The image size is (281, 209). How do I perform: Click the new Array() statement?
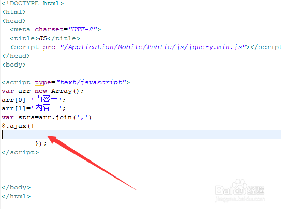(x=59, y=91)
